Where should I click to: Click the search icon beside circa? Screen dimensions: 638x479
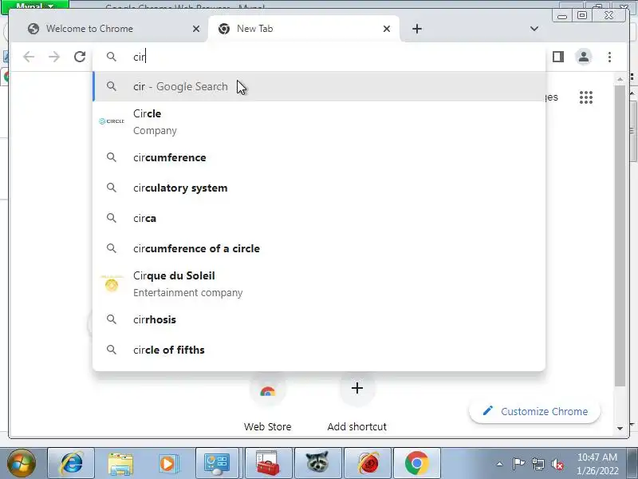pyautogui.click(x=112, y=218)
